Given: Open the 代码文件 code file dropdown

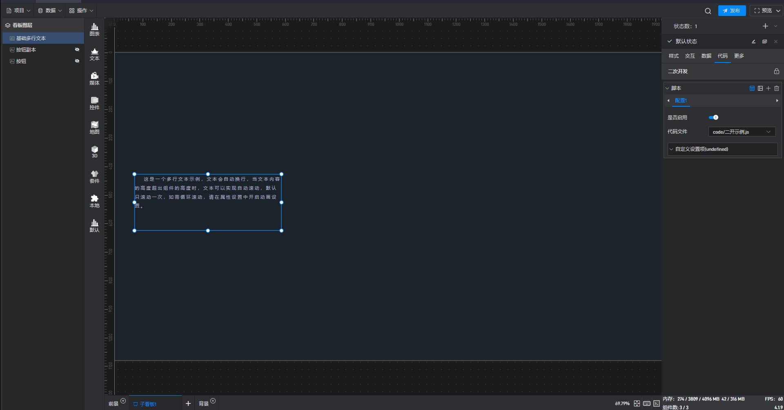Looking at the screenshot, I should (742, 132).
